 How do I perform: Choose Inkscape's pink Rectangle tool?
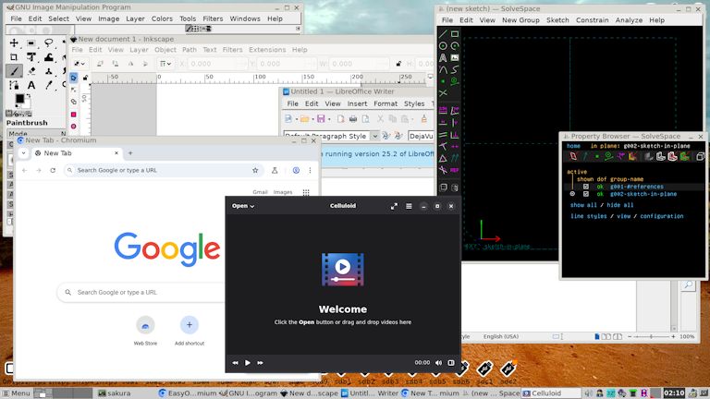tap(73, 115)
